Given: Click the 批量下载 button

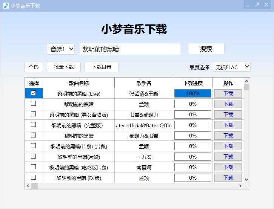Looking at the screenshot, I should coord(64,67).
